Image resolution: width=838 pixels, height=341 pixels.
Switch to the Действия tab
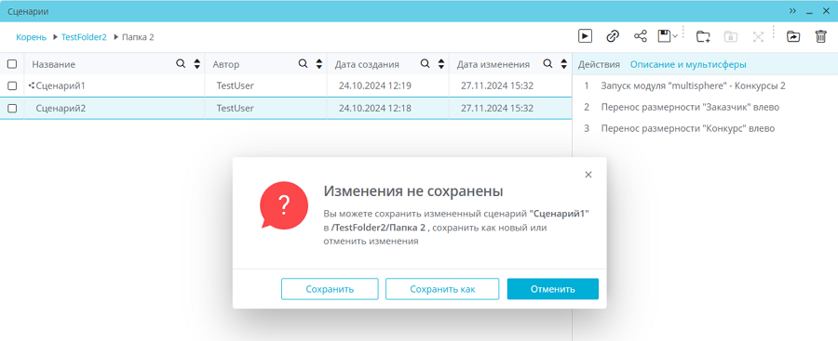tap(599, 64)
